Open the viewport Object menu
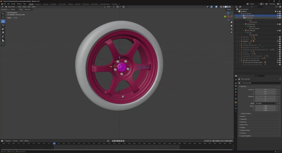Viewport: 282px width, 153px height. 34,7
